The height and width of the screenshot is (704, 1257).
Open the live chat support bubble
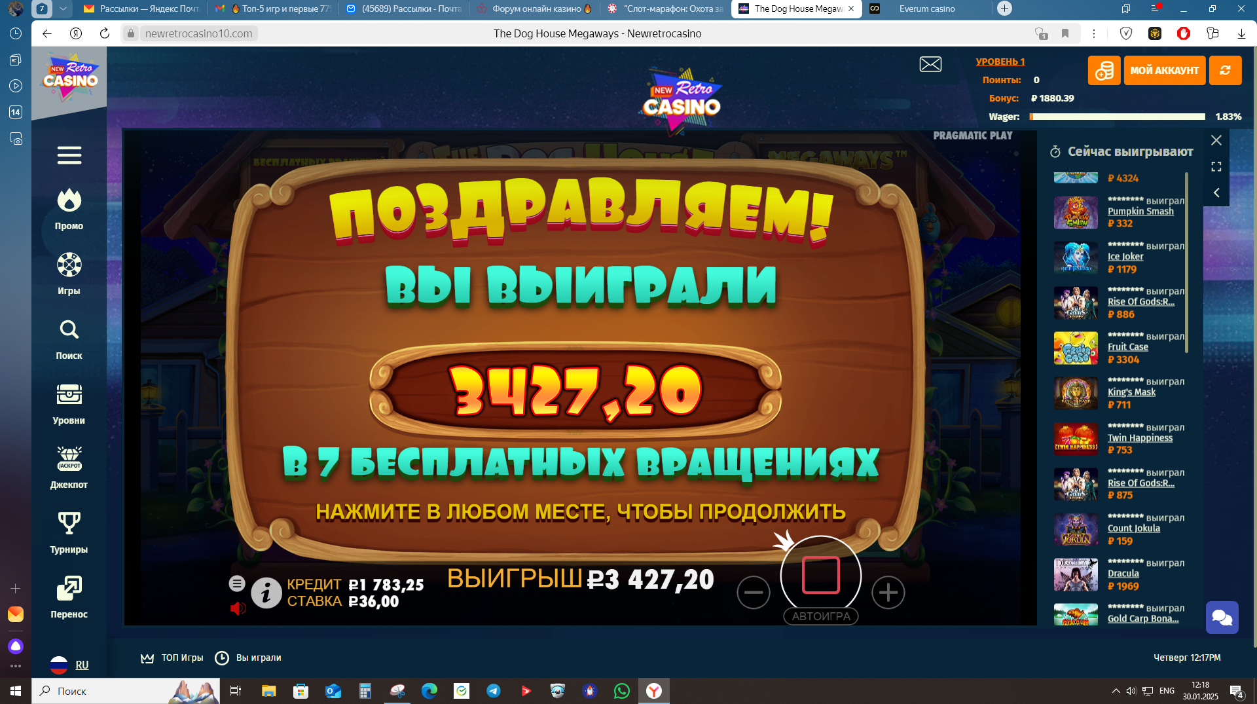point(1222,618)
